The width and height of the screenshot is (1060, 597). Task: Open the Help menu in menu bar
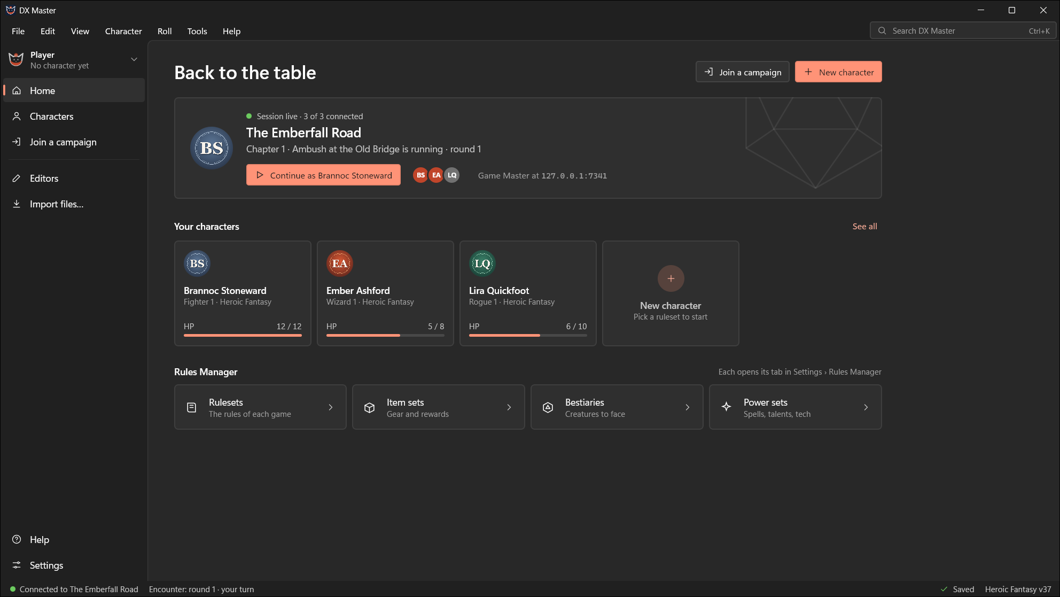click(231, 31)
